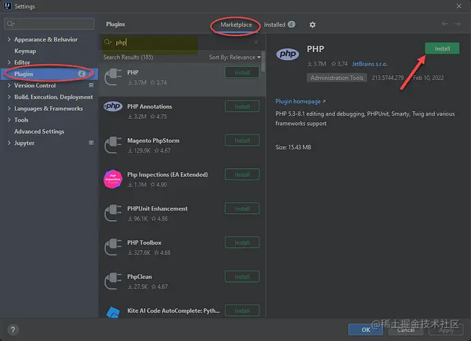Select PHP Toolbox row title

click(144, 243)
